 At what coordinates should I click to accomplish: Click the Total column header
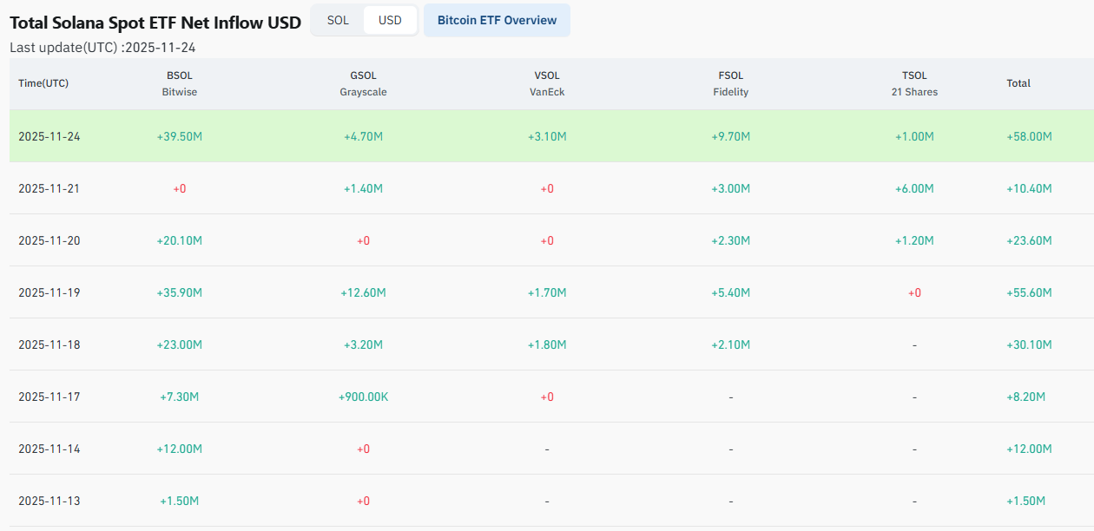1018,83
